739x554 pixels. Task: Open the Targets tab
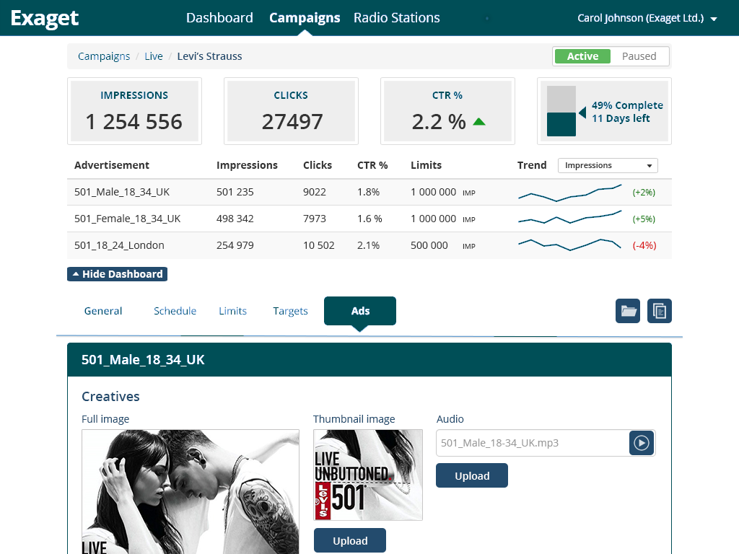[x=290, y=311]
